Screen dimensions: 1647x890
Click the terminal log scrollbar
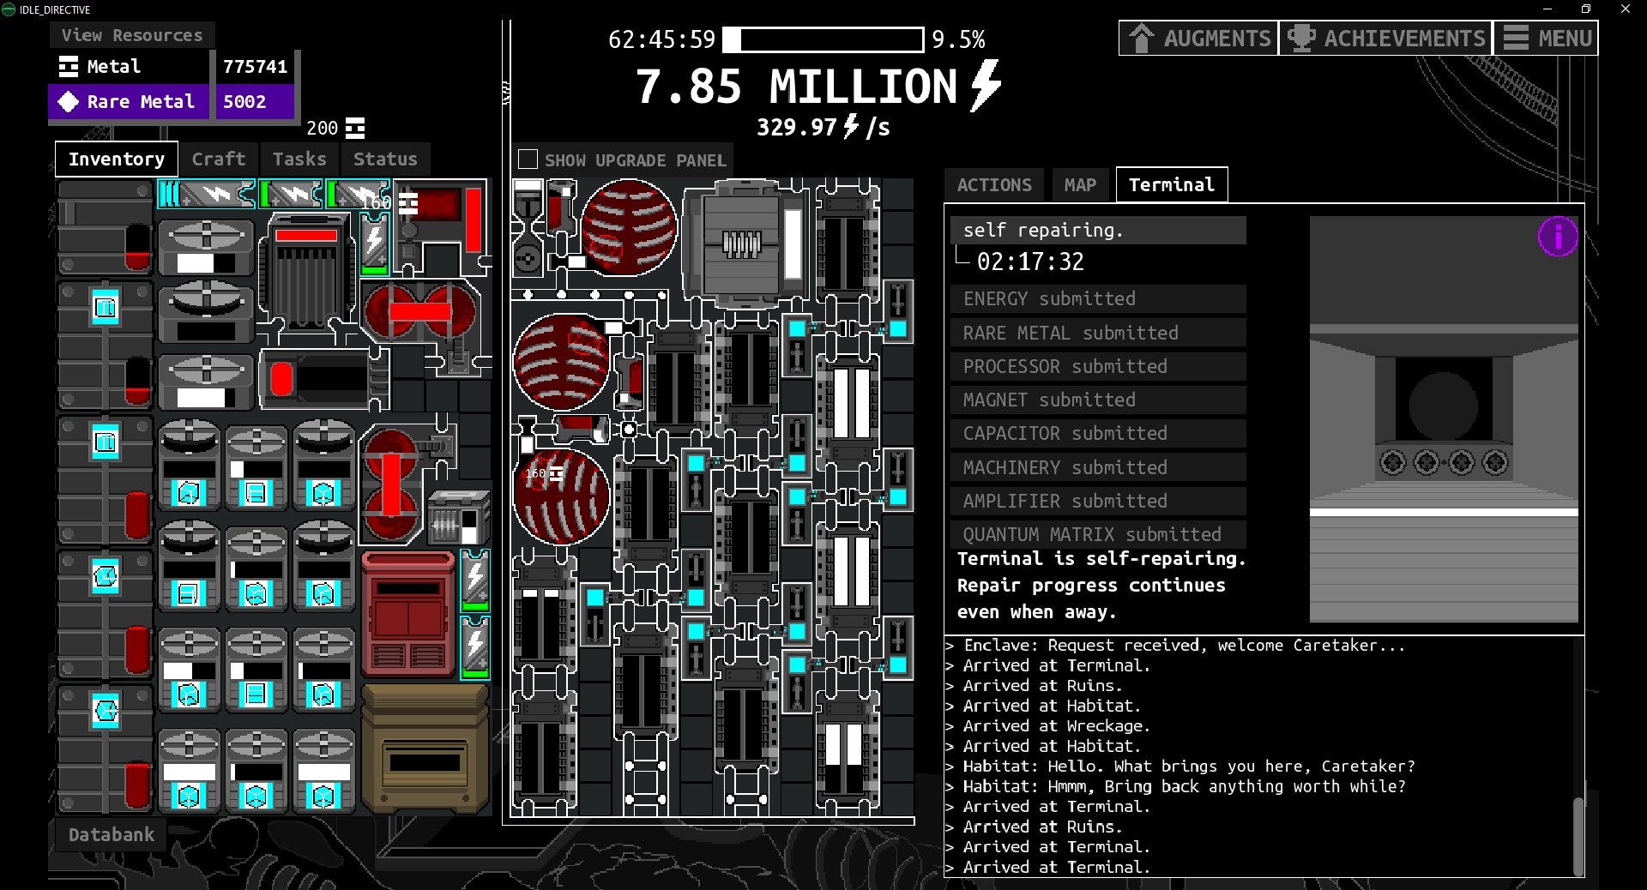coord(1578,837)
